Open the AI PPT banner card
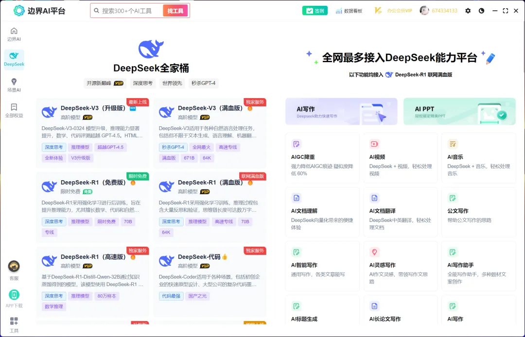525x337 pixels. [x=459, y=111]
